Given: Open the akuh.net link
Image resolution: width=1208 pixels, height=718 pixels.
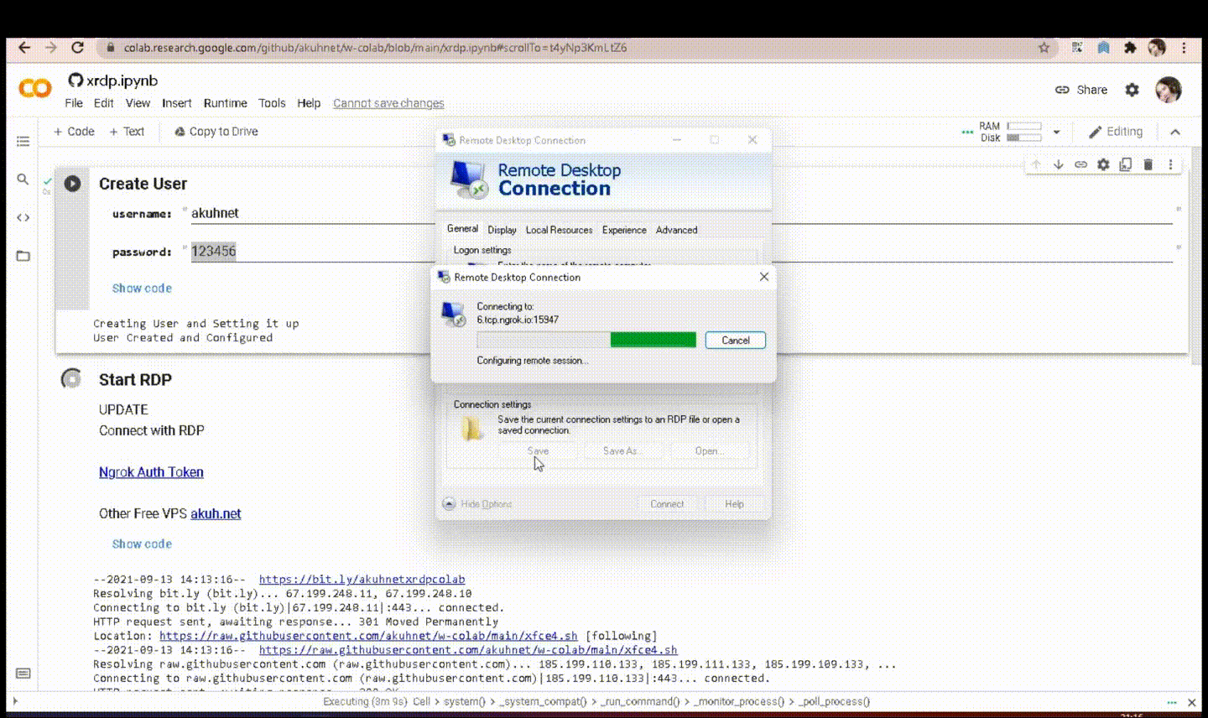Looking at the screenshot, I should coord(216,513).
